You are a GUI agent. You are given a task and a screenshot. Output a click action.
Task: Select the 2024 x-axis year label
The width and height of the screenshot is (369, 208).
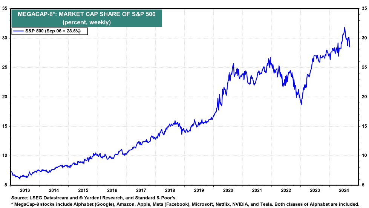click(x=345, y=190)
